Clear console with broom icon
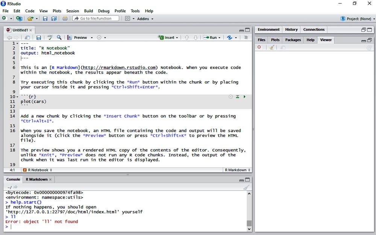The image size is (376, 235). [x=246, y=187]
